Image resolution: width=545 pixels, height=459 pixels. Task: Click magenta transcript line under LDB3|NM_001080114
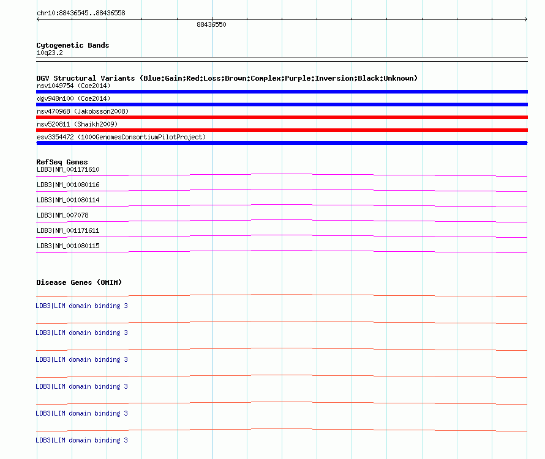click(x=282, y=205)
